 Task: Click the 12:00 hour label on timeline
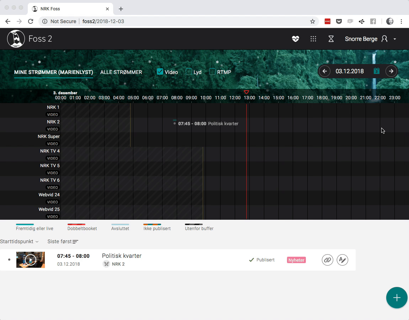235,97
